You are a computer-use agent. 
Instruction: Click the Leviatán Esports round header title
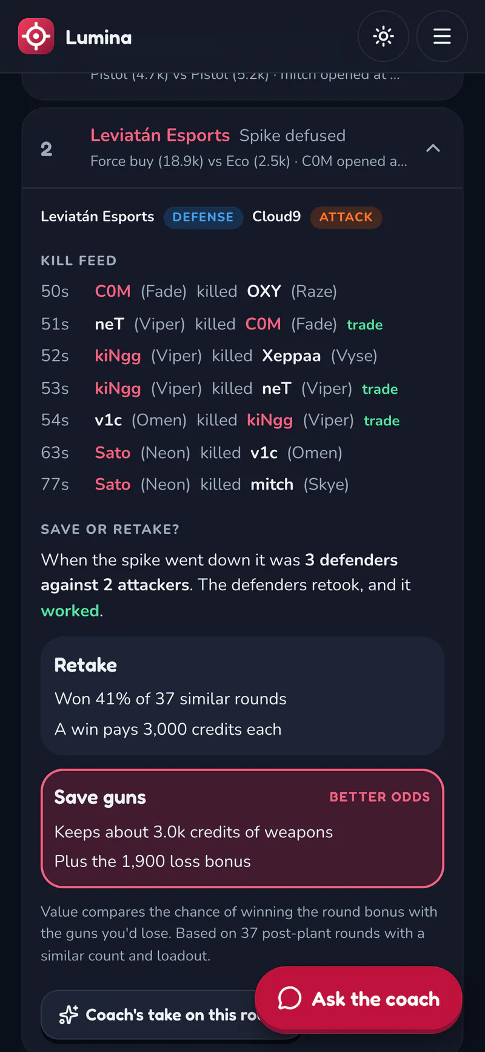pyautogui.click(x=160, y=135)
